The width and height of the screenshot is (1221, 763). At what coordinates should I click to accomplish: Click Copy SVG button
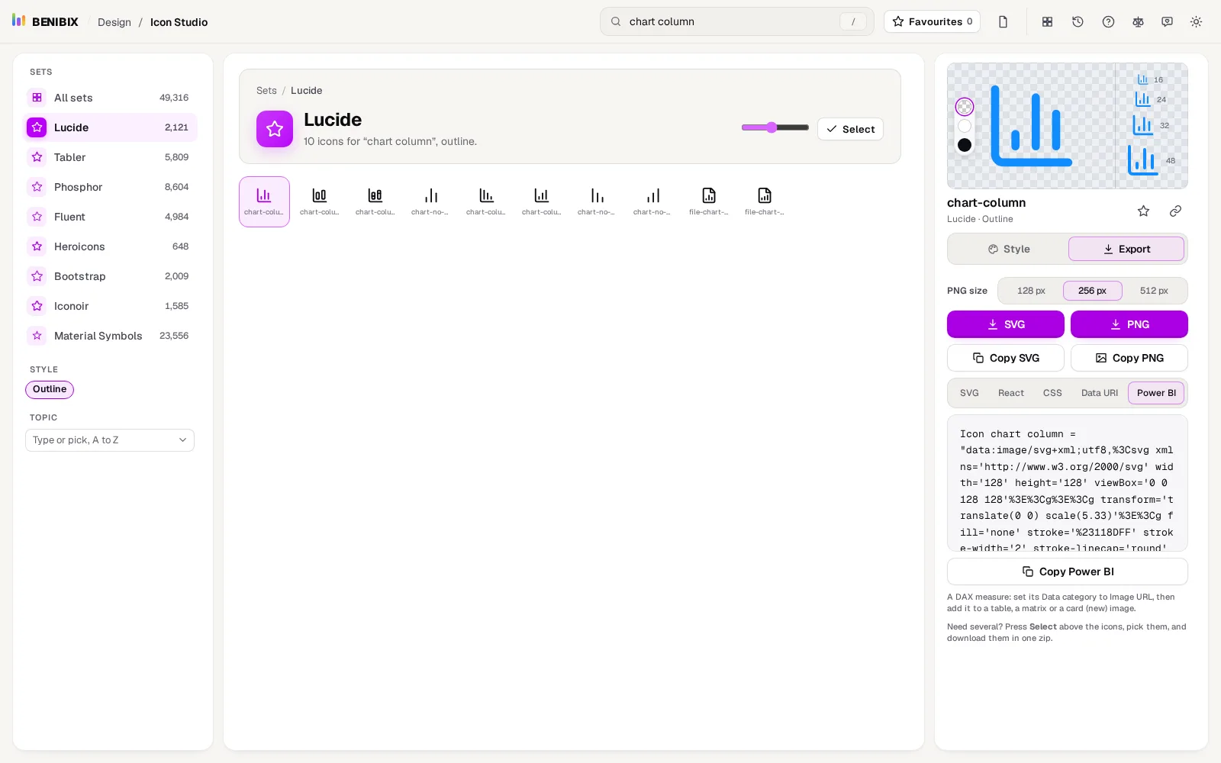(x=1006, y=358)
